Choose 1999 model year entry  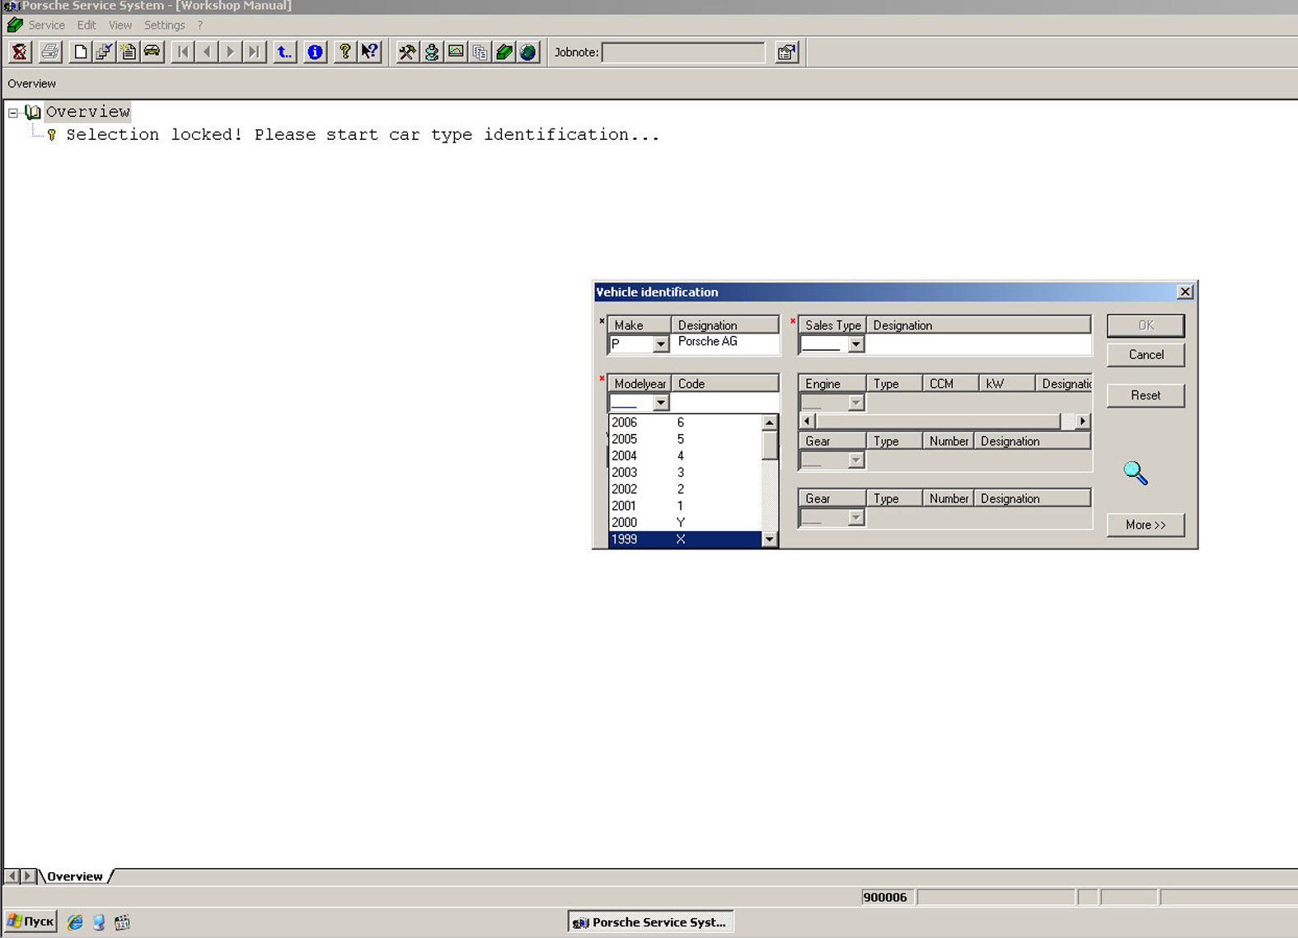tap(625, 539)
